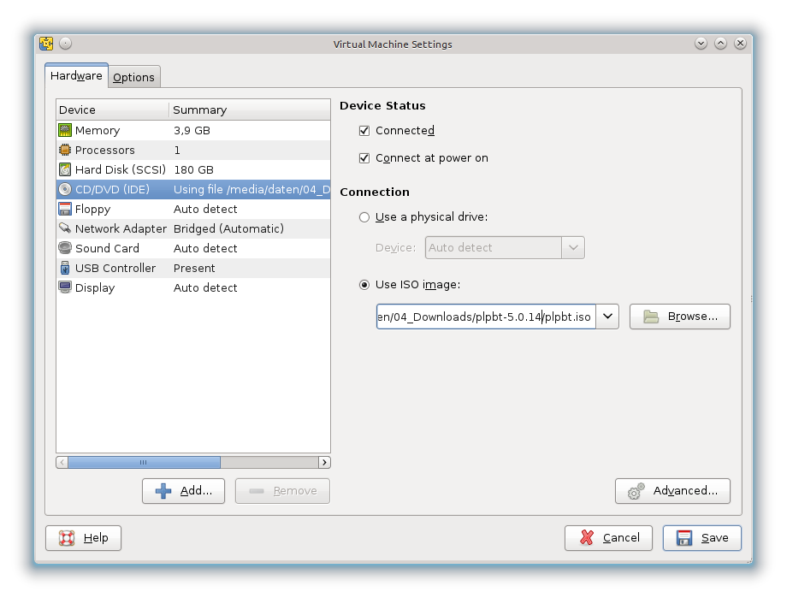
Task: Choose Use a physical drive option
Action: 364,217
